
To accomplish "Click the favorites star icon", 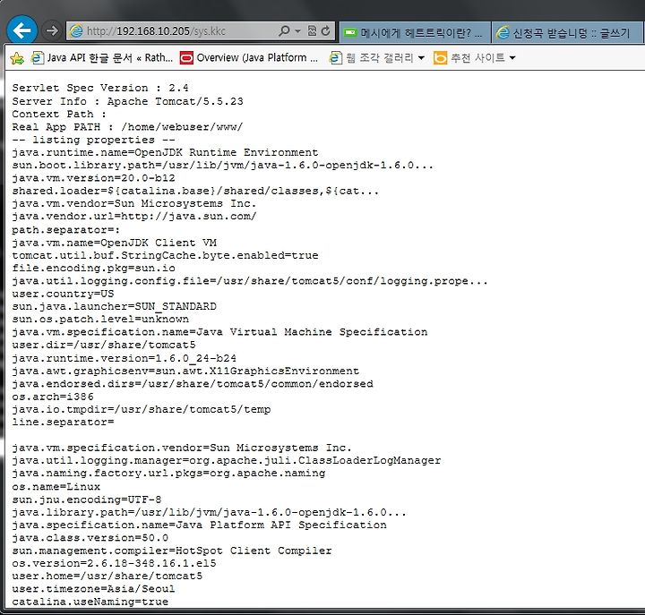I will [17, 58].
